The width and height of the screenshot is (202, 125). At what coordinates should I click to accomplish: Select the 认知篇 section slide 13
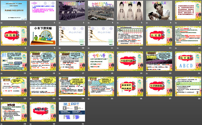point(159,36)
